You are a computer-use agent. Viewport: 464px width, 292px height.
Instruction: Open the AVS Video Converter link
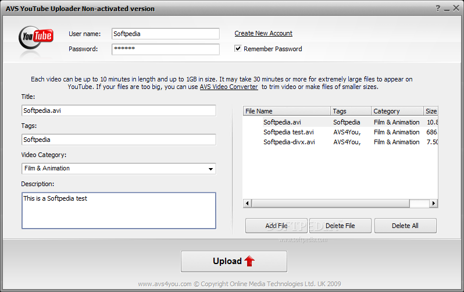point(229,87)
